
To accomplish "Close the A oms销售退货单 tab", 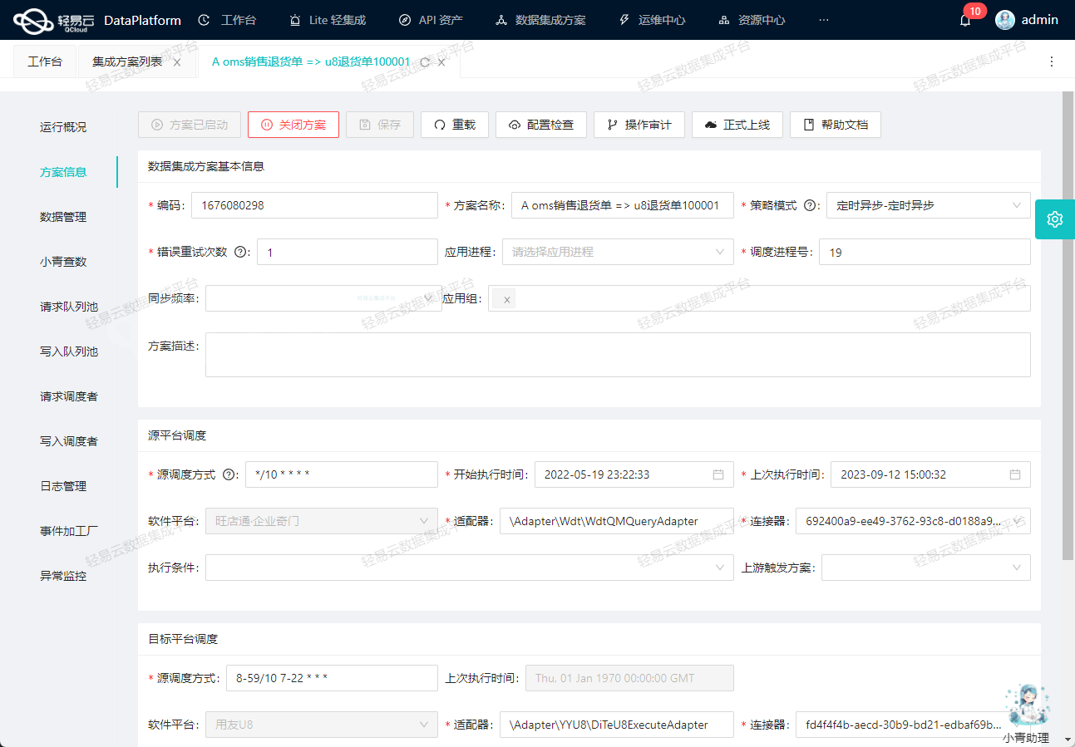I will tap(441, 62).
